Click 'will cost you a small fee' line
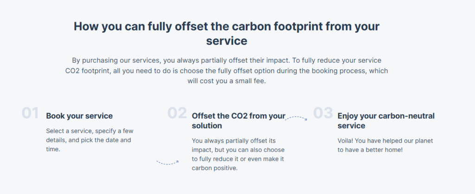The height and width of the screenshot is (194, 475). (226, 81)
